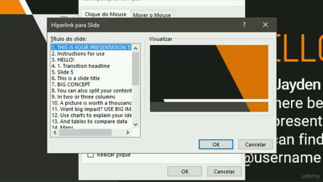Viewport: 323px width, 182px height.
Task: Select slide 5. Slide 5
Action: (91, 72)
